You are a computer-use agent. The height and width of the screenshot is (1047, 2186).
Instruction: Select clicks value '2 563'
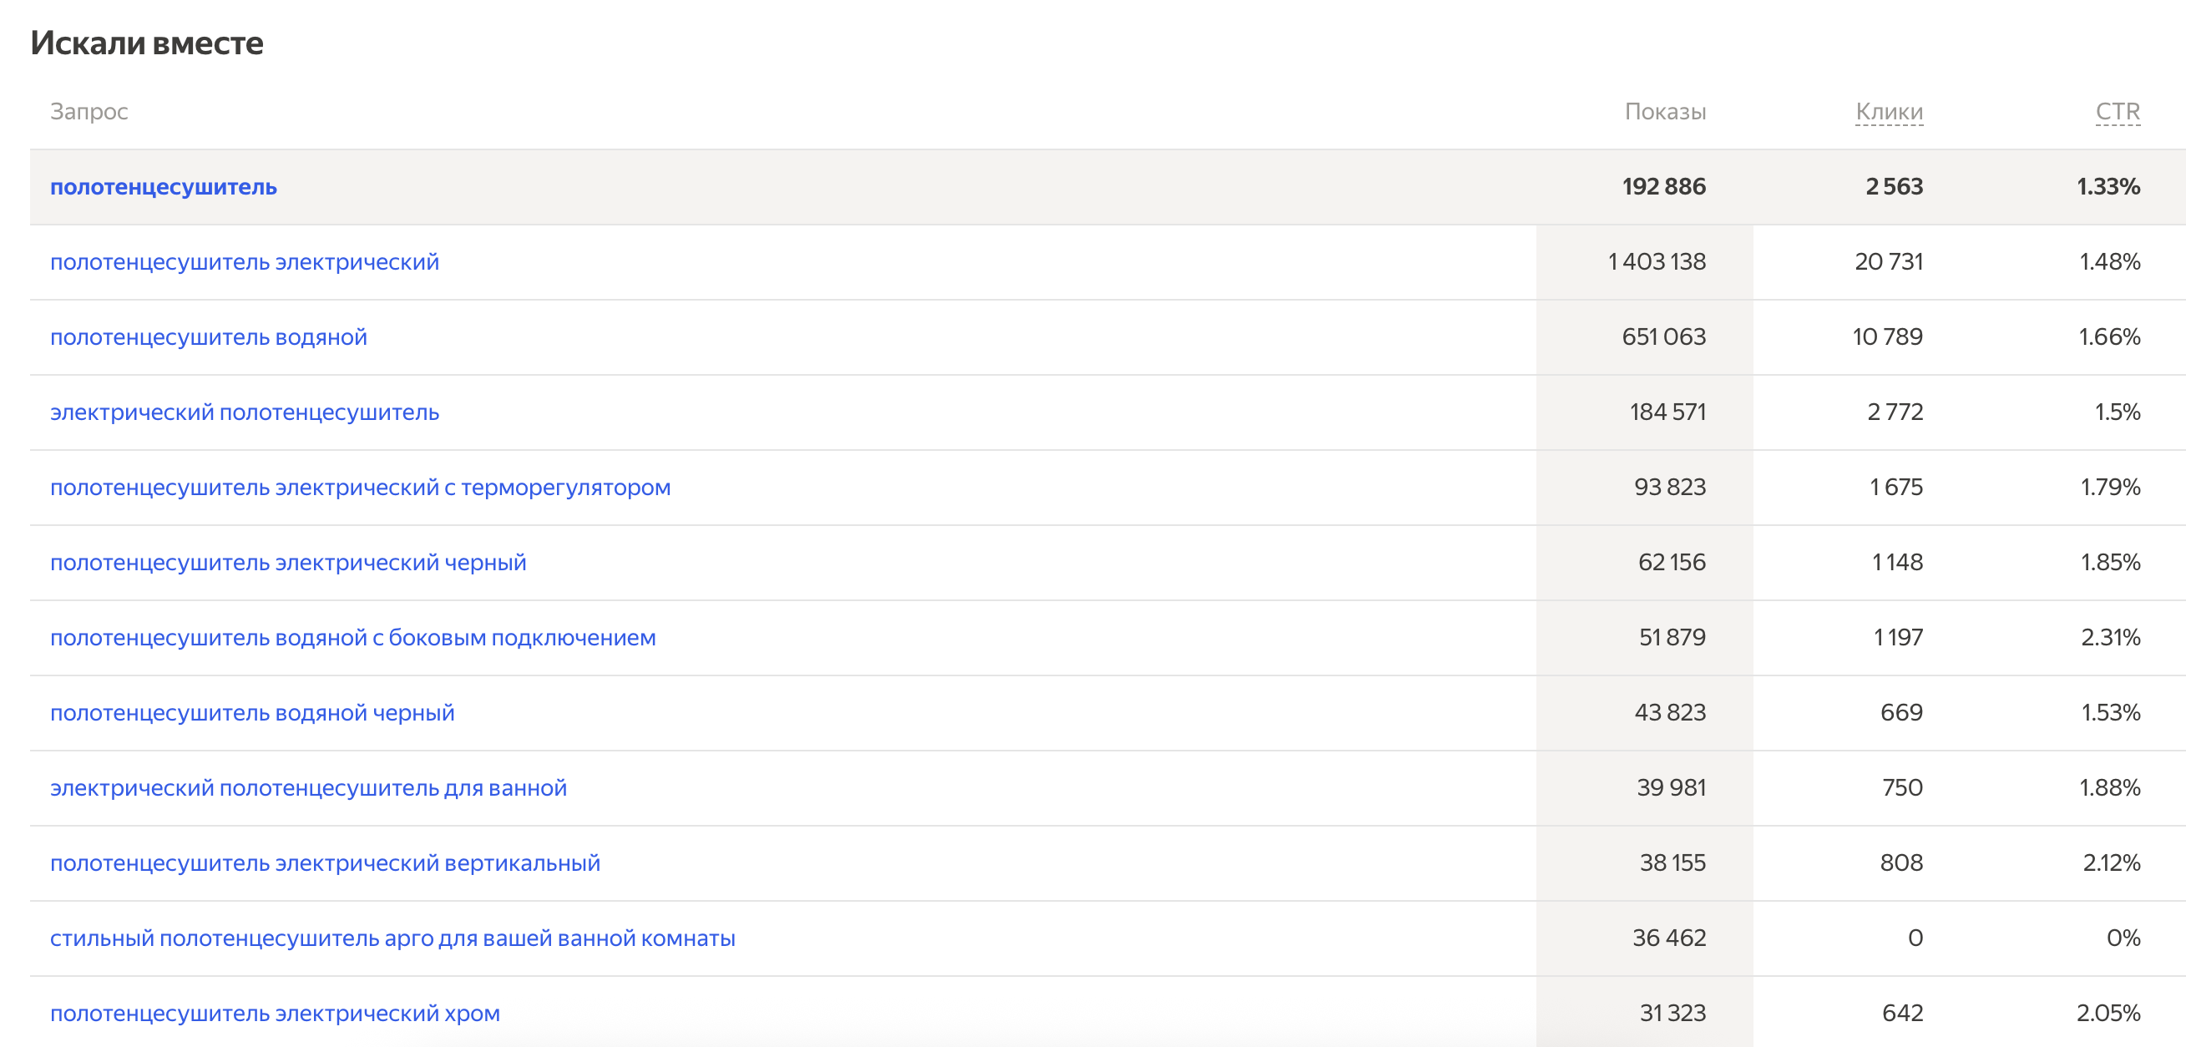coord(1894,187)
